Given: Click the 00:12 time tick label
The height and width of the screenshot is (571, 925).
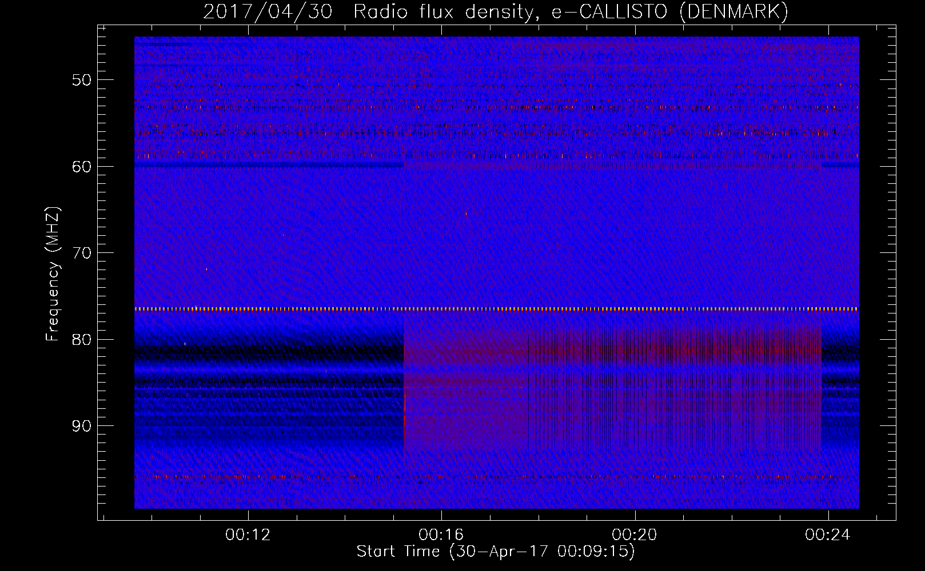Looking at the screenshot, I should [248, 535].
